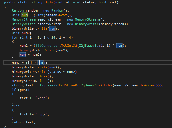Click the else keyword
Viewport: 172px width, 128px height.
[x=16, y=106]
